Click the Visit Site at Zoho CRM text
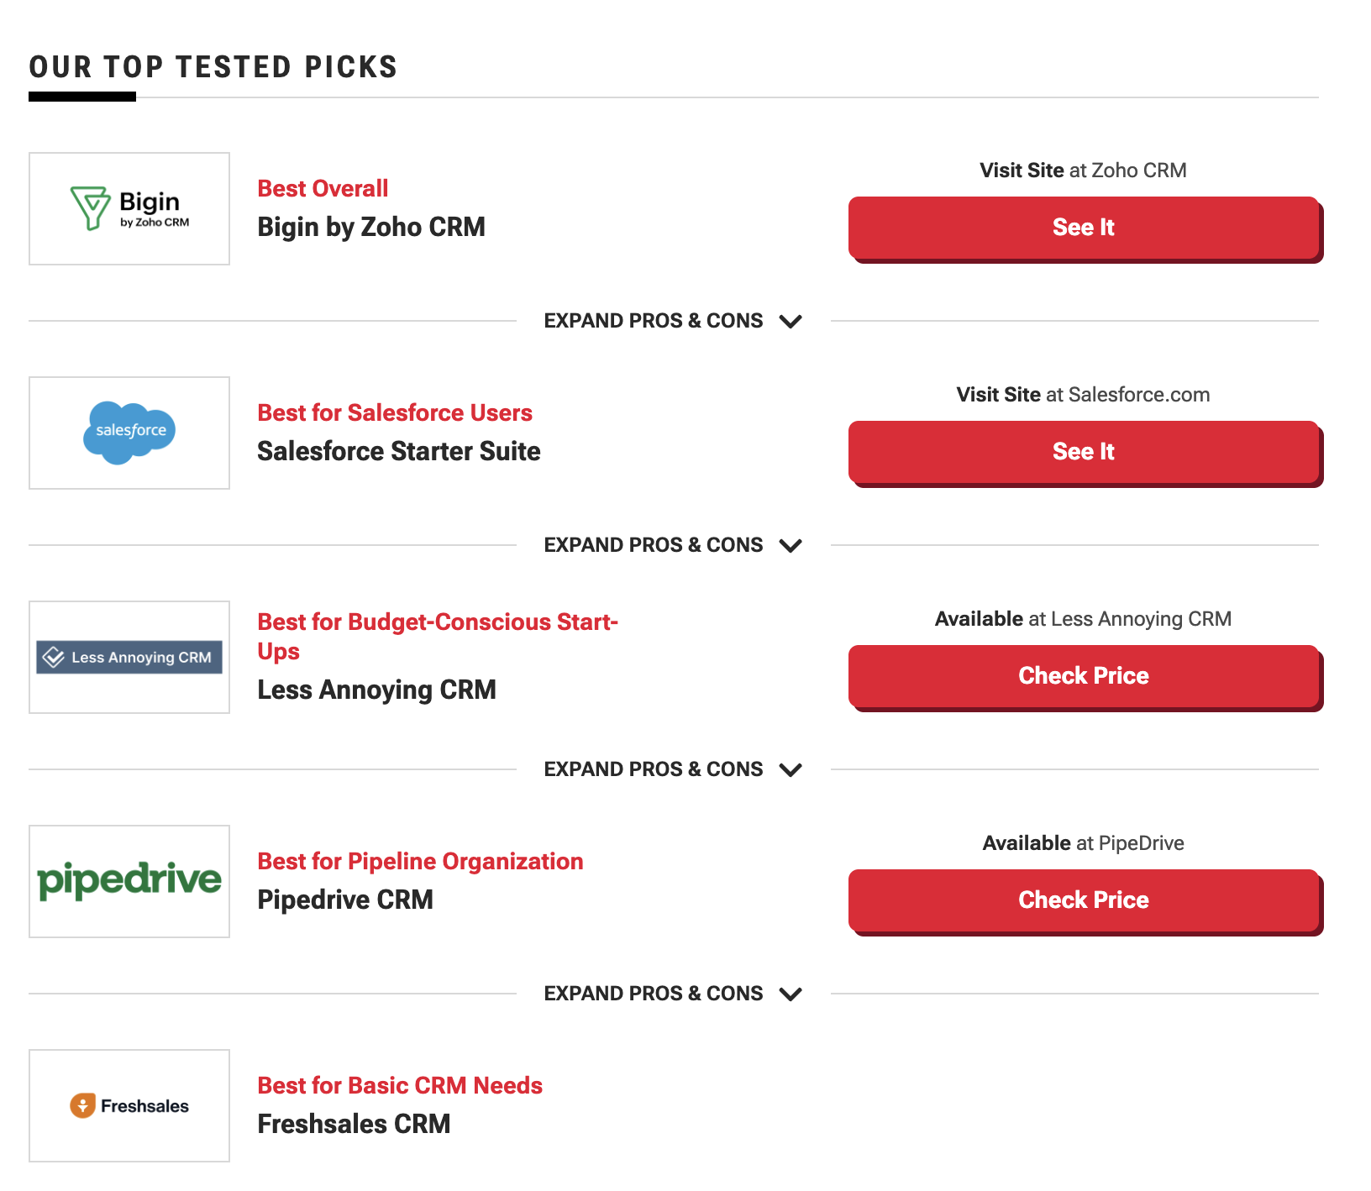The width and height of the screenshot is (1371, 1191). coord(1082,170)
